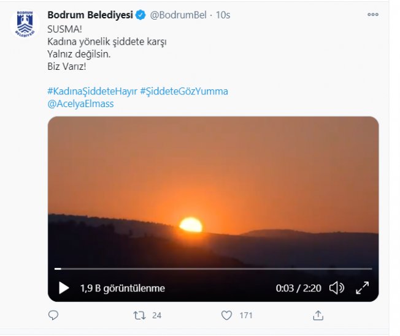
Task: Click the Bodrum Belediyesi profile avatar
Action: [25, 24]
